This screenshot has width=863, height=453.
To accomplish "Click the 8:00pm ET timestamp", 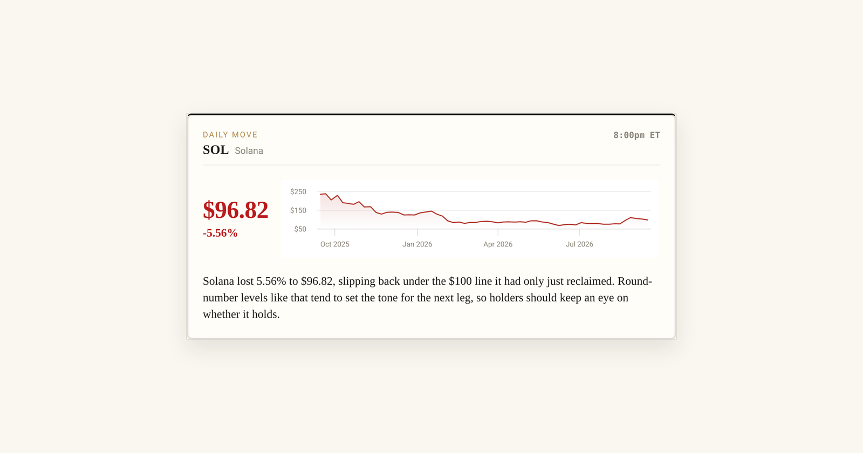I will 636,135.
